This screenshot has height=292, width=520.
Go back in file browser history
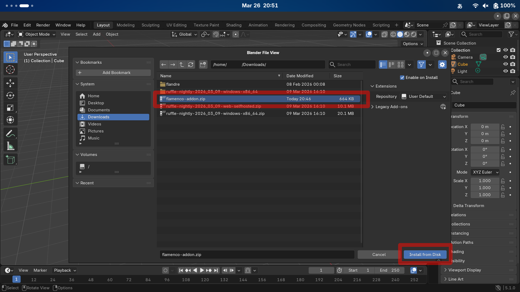164,65
